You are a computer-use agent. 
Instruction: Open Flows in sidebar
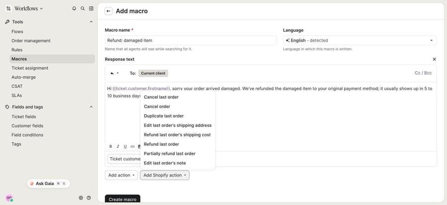click(17, 32)
